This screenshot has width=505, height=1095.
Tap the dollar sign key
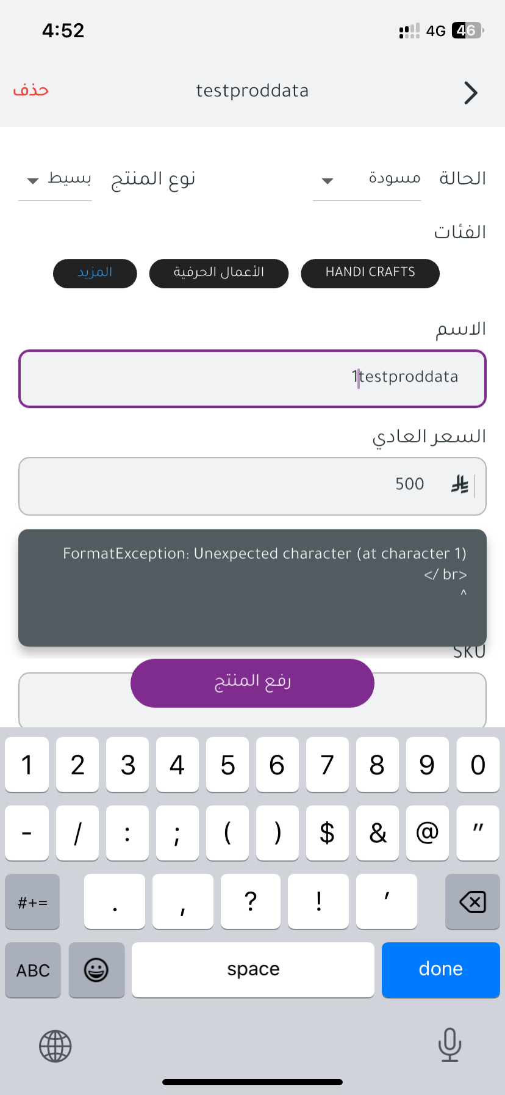coord(327,833)
